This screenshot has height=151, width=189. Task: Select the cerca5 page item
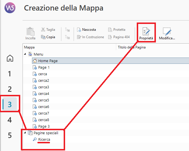(43, 100)
